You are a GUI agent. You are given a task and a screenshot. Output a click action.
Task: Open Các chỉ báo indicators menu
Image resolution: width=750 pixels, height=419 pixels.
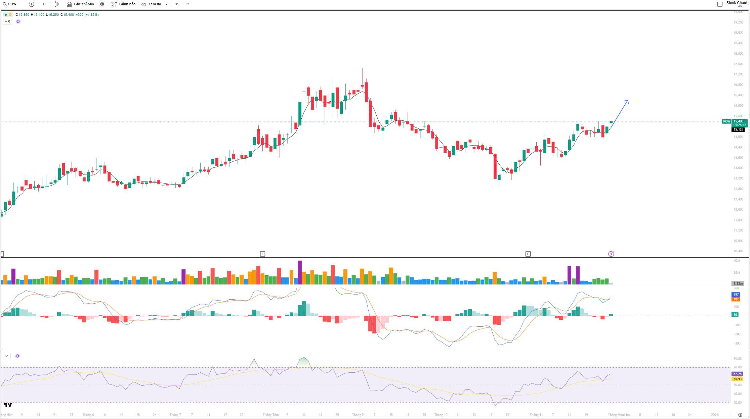click(81, 4)
